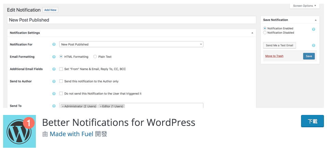Check Set "From" Name & Email checkbox

coord(61,69)
